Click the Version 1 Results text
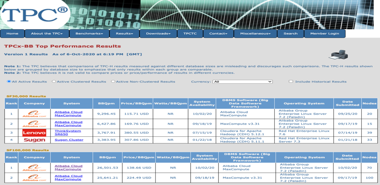The image size is (380, 185). coord(26,54)
